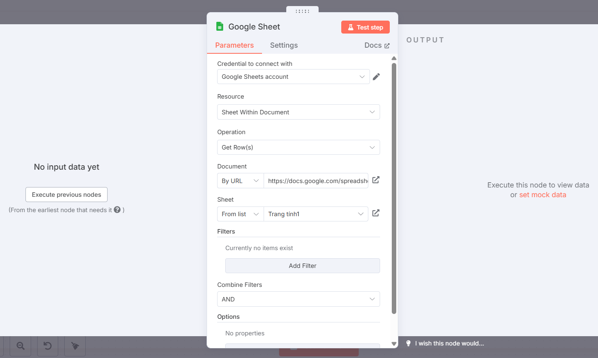Edit the credential with the pencil icon
The width and height of the screenshot is (598, 358).
(376, 77)
